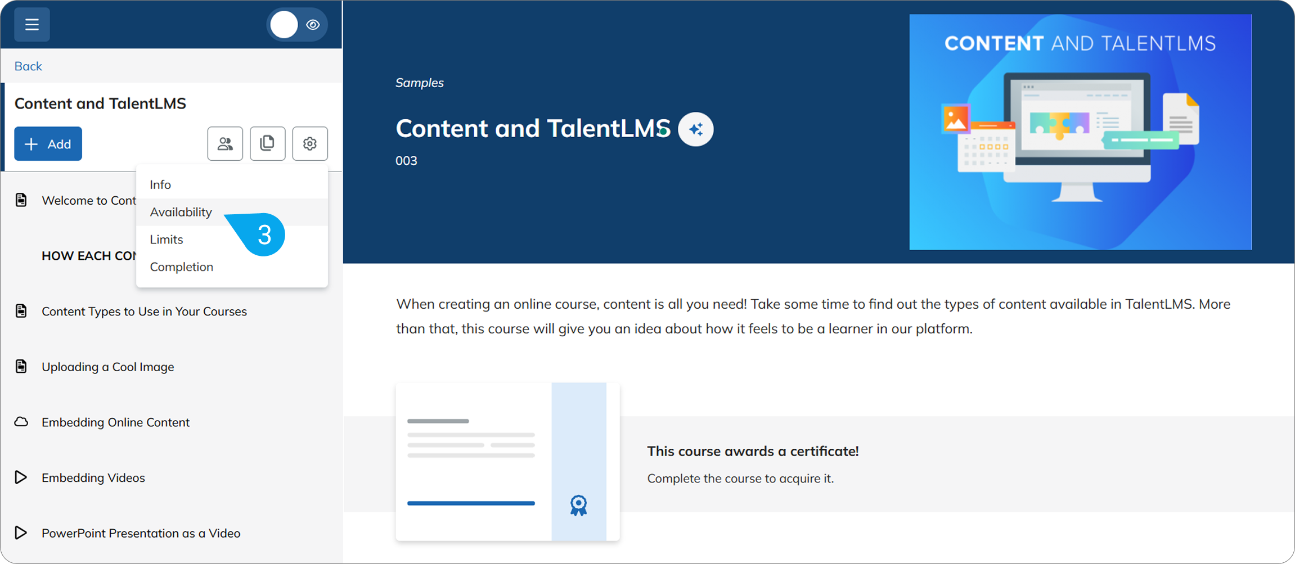Viewport: 1295px width, 564px height.
Task: Open the course settings gear
Action: pyautogui.click(x=310, y=144)
